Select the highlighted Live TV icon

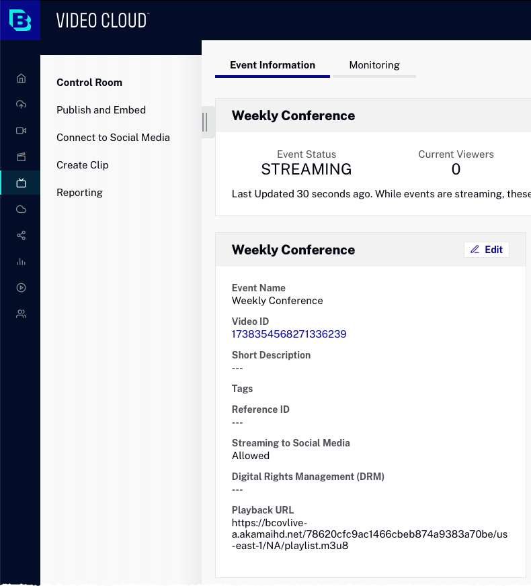(x=21, y=183)
